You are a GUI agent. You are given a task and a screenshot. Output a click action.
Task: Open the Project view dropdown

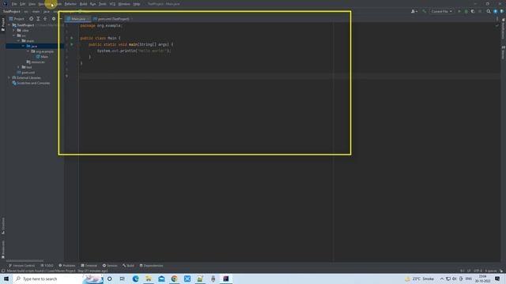pos(17,19)
